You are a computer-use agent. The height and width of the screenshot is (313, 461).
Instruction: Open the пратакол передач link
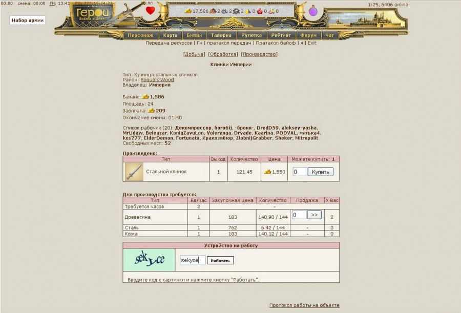coord(229,43)
